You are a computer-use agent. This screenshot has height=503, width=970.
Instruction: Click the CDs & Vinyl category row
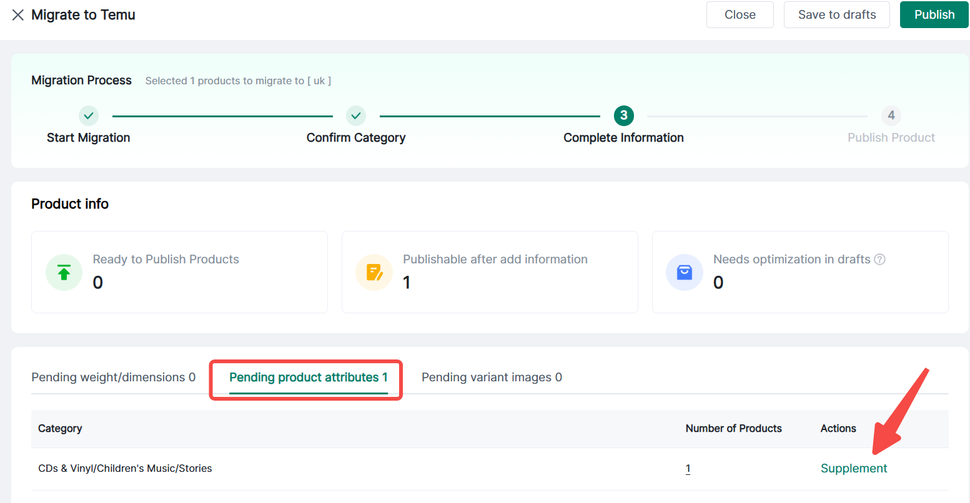coord(125,469)
